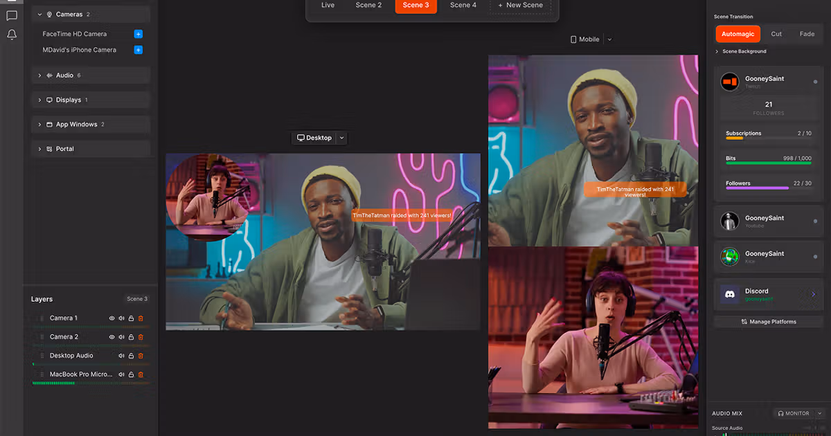Mute the Camera 2 layer audio
831x436 pixels.
[121, 337]
